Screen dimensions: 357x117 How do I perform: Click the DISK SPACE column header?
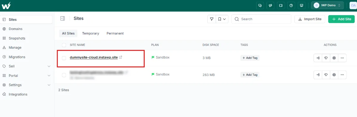211,45
